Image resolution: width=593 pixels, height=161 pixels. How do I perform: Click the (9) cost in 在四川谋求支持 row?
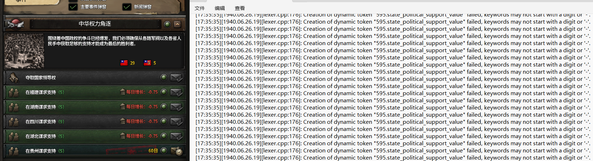(x=61, y=122)
